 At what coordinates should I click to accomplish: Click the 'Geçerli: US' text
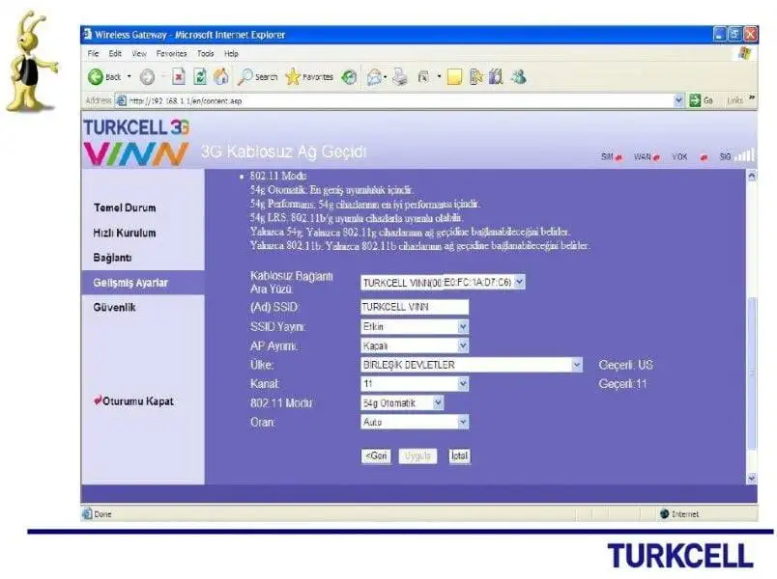[625, 365]
